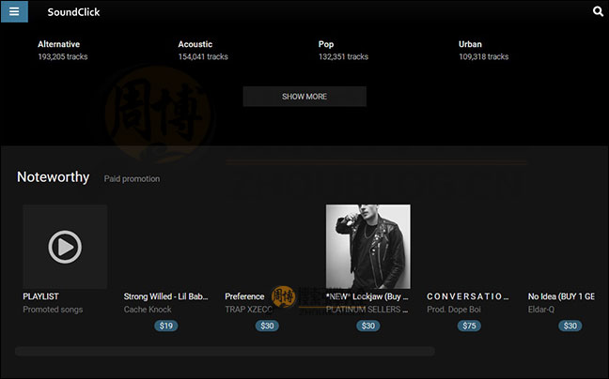The height and width of the screenshot is (379, 609).
Task: Open the Pop genre
Action: pos(326,44)
